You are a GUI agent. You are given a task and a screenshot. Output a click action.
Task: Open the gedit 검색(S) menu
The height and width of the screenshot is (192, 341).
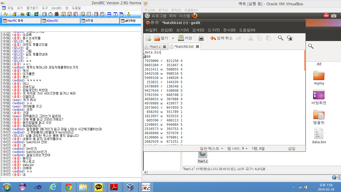point(198,30)
